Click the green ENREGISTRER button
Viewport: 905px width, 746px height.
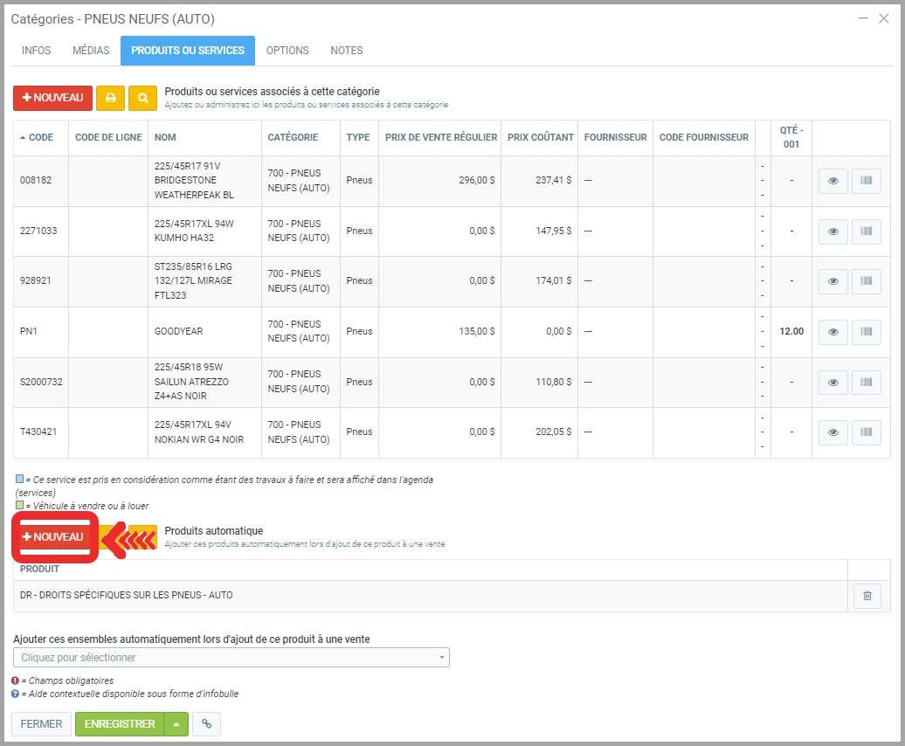point(120,724)
